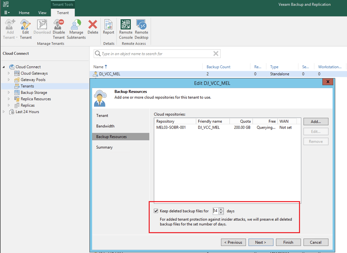
Task: Click the Next button
Action: 261,243
